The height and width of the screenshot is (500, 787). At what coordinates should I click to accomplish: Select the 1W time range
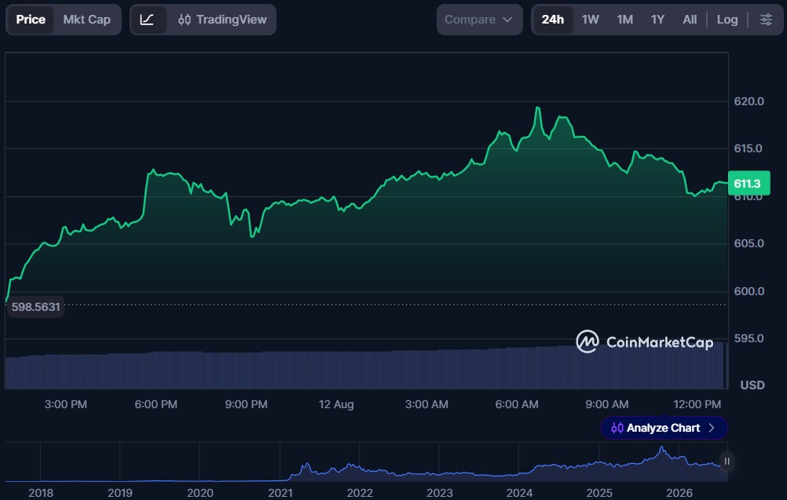[x=591, y=20]
